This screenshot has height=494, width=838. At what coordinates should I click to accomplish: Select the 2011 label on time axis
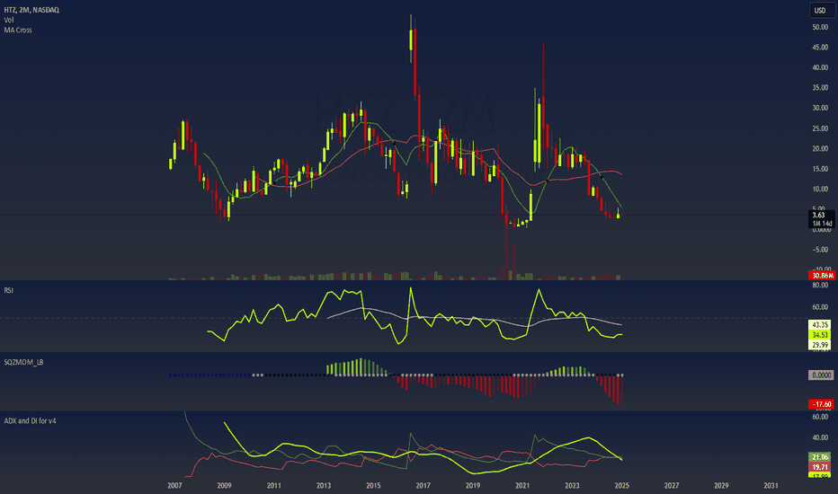(273, 485)
